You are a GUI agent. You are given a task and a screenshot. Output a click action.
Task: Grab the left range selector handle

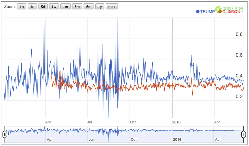tap(5, 135)
